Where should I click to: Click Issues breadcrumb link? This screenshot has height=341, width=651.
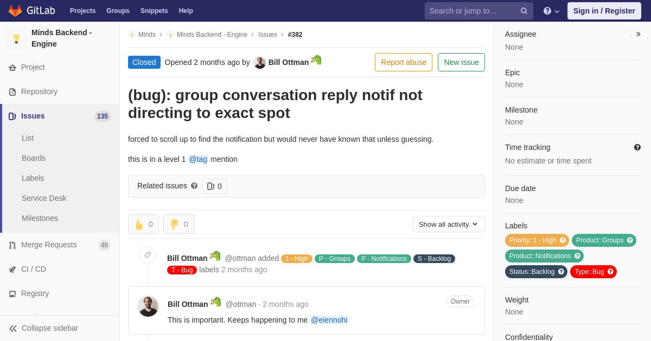click(267, 35)
